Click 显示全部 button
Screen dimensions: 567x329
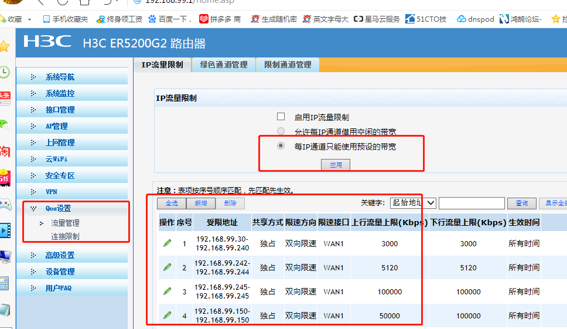coord(554,203)
